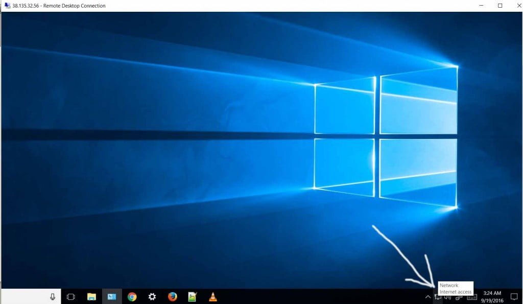Open the touch keyboard tray icon

tap(471, 297)
